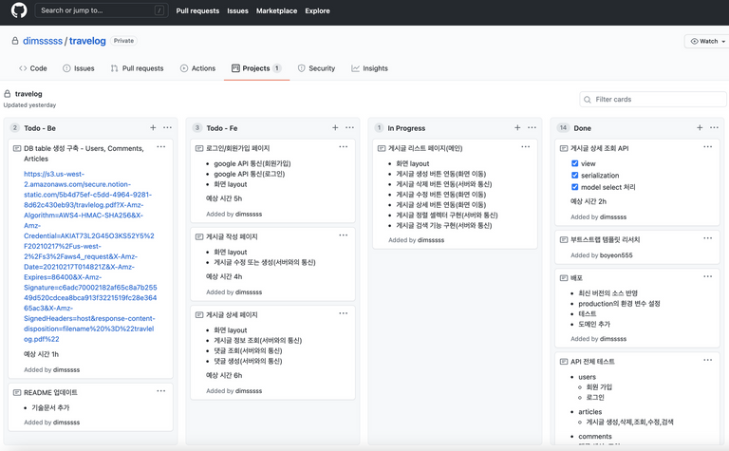Go to Pull requests in top navigation

(197, 10)
